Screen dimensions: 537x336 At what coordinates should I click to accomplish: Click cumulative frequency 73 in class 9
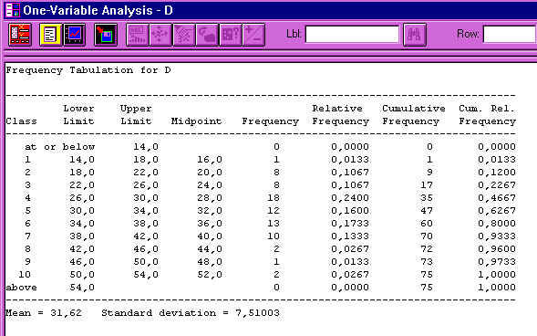tap(427, 262)
